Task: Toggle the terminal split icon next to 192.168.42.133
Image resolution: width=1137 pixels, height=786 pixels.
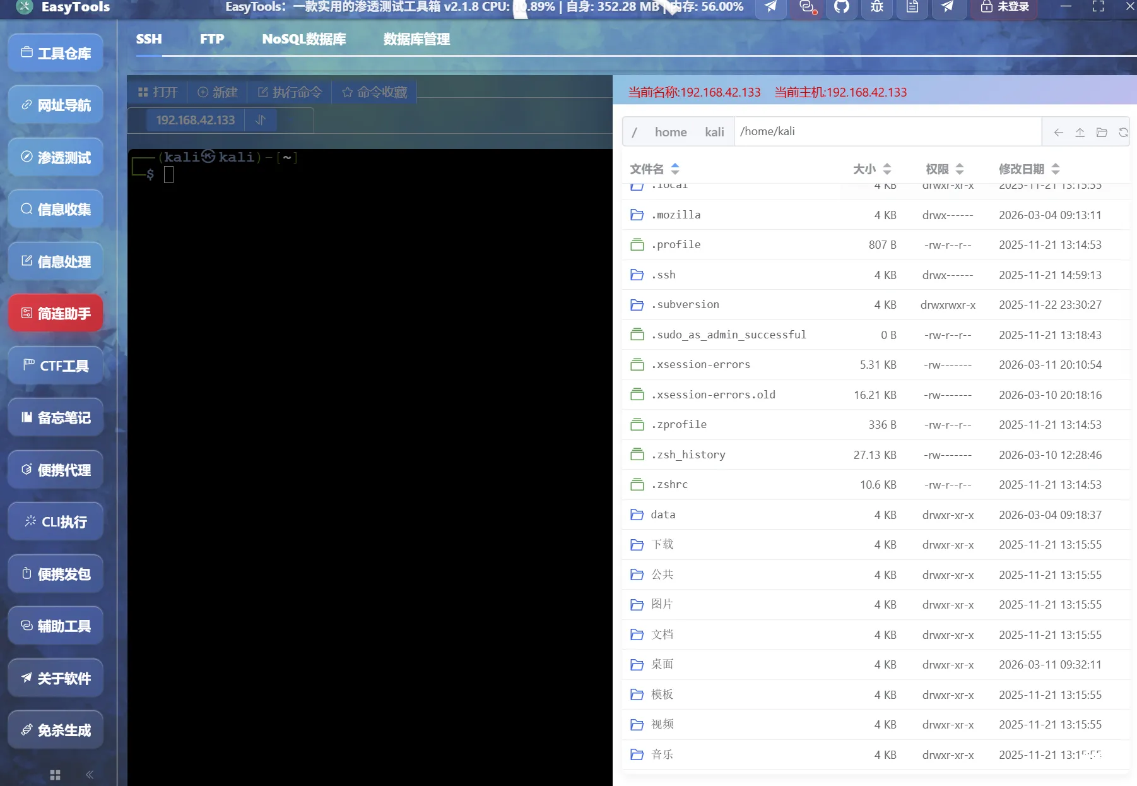Action: [x=261, y=120]
